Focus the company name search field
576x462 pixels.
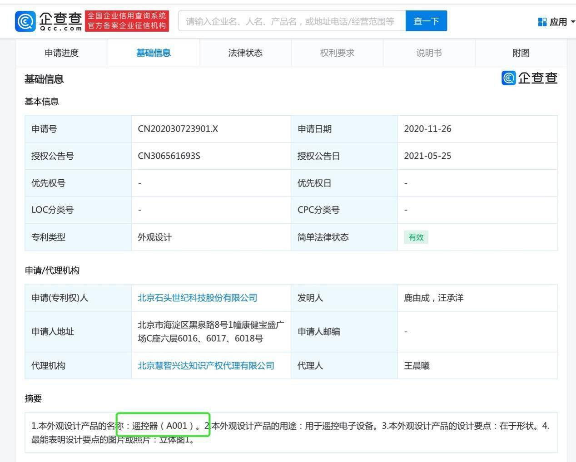click(292, 21)
